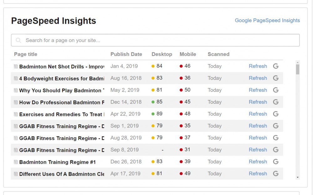This screenshot has width=313, height=195.
Task: Click page icon beside Badminton Net Shot Drills
Action: (x=16, y=66)
